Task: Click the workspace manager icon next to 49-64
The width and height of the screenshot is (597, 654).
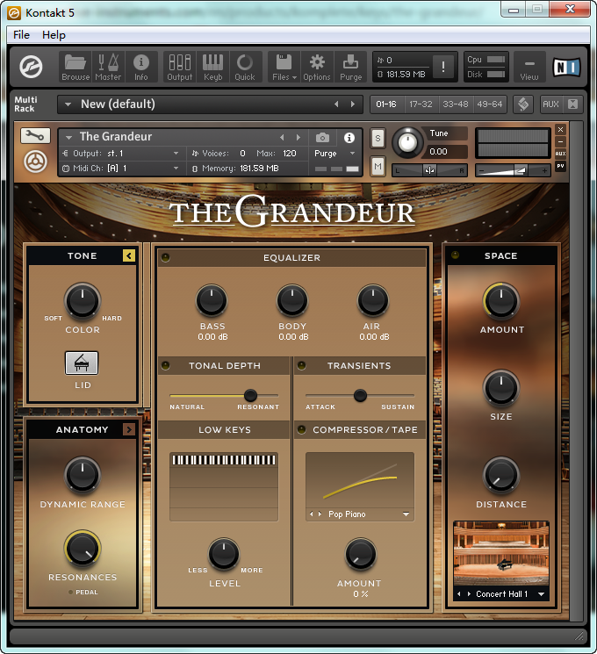Action: click(x=523, y=104)
